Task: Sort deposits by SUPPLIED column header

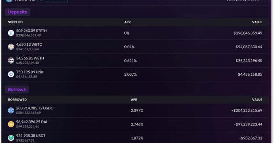Action: pyautogui.click(x=15, y=22)
